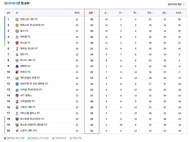Click the Manchester City FC crest icon
190x142 pixels.
pyautogui.click(x=17, y=19)
